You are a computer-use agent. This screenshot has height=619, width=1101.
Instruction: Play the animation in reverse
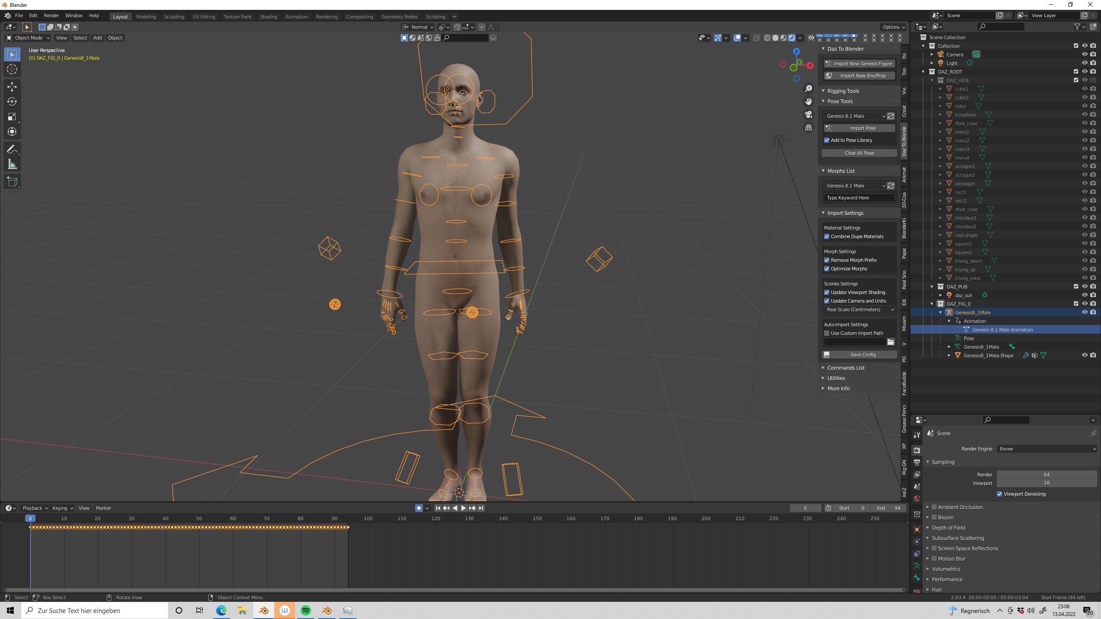(455, 508)
